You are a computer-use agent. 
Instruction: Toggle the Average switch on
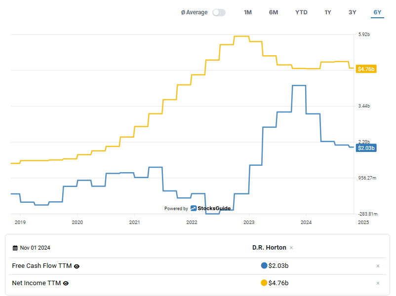click(x=219, y=12)
